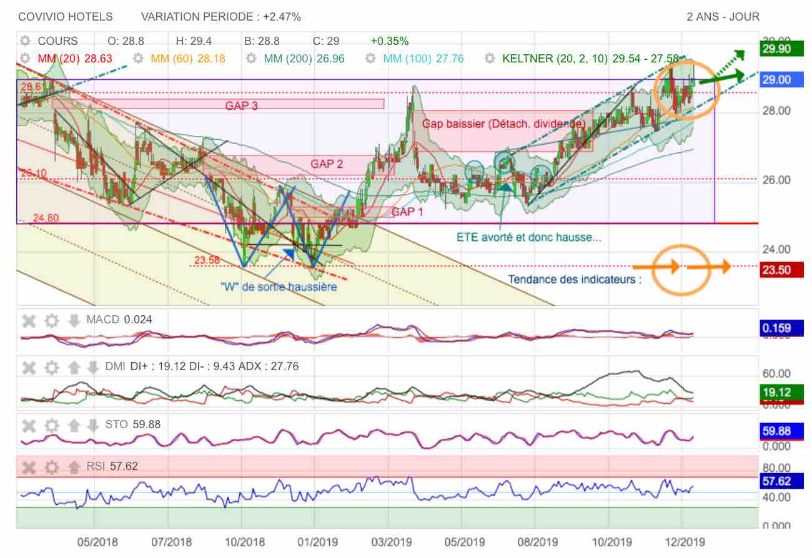Click the STO 59.88 value tag
Image resolution: width=812 pixels, height=558 pixels.
(780, 431)
